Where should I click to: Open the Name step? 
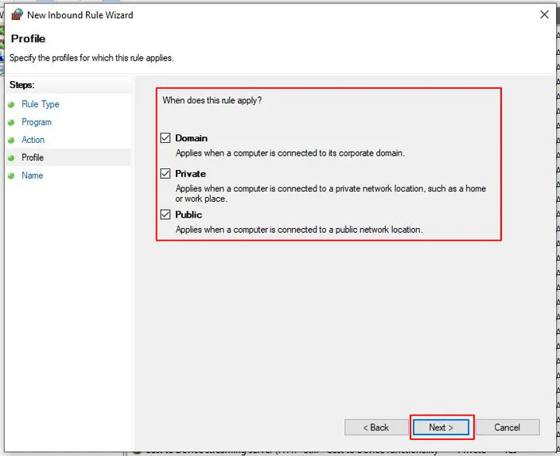[32, 176]
